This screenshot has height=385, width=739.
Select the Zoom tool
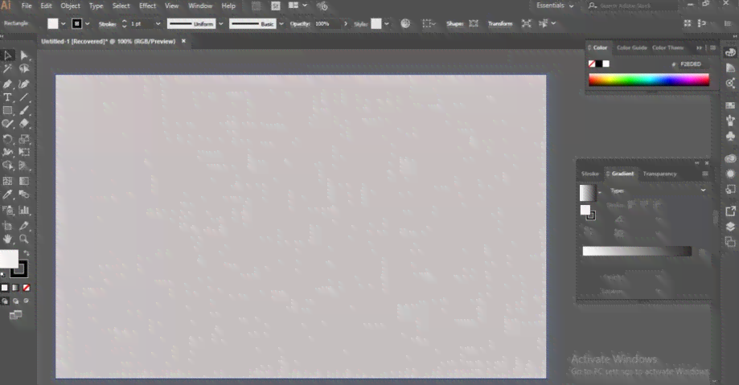24,240
